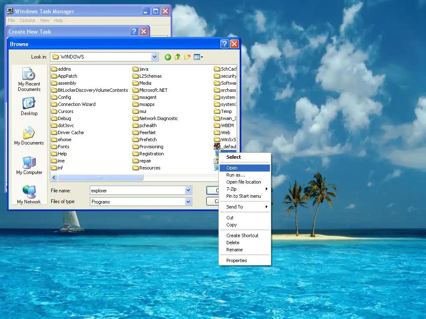The height and width of the screenshot is (319, 426).
Task: Select the dot3svc folder
Action: 62,125
